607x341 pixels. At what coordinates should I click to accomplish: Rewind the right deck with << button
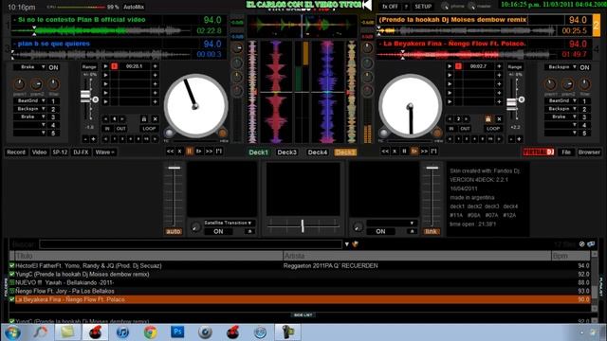point(385,152)
